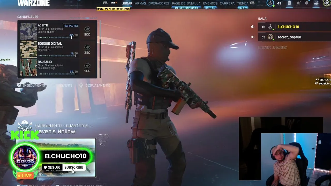This screenshot has width=331, height=186.
Task: Click the parachute game mode icon
Action: pyautogui.click(x=25, y=126)
